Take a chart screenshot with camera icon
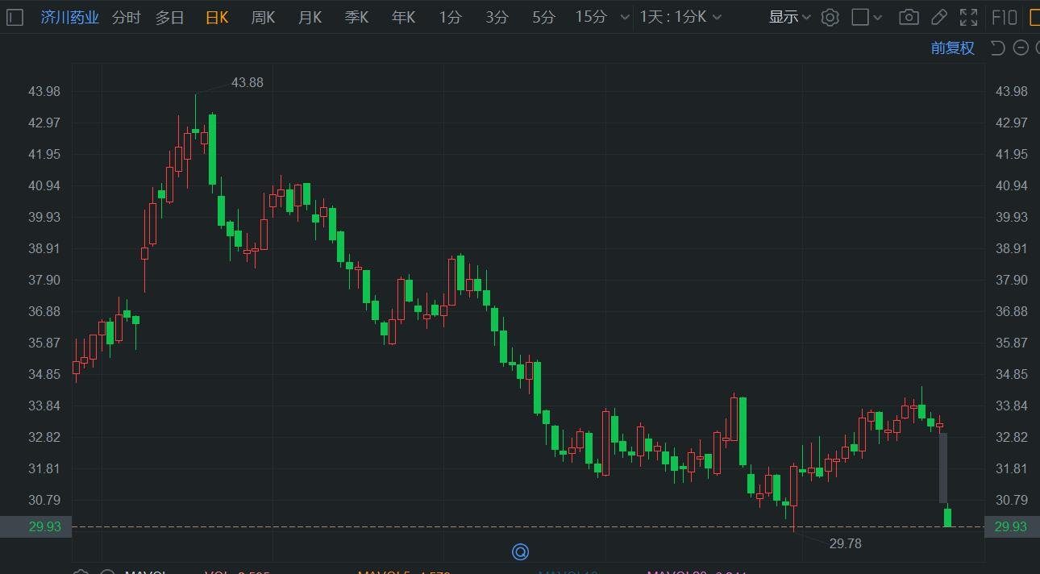The height and width of the screenshot is (574, 1040). [x=909, y=17]
